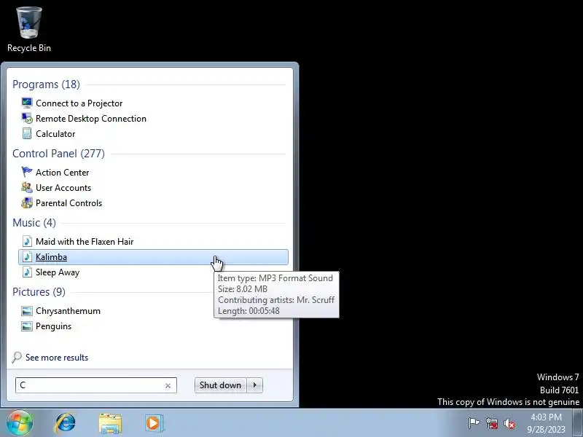The image size is (583, 437).
Task: Open the Music (4) results header
Action: click(x=34, y=223)
